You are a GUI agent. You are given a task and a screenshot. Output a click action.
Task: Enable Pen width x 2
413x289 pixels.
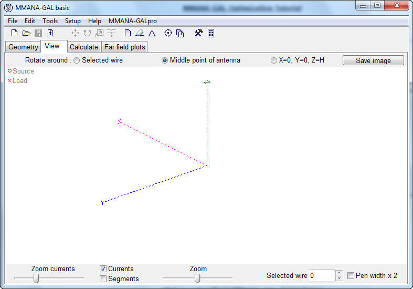pyautogui.click(x=351, y=275)
